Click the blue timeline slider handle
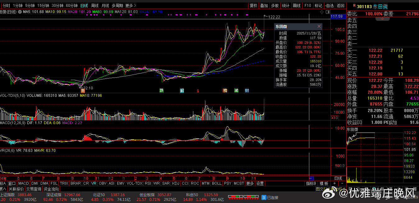This screenshot has height=203, width=419. click(311, 178)
